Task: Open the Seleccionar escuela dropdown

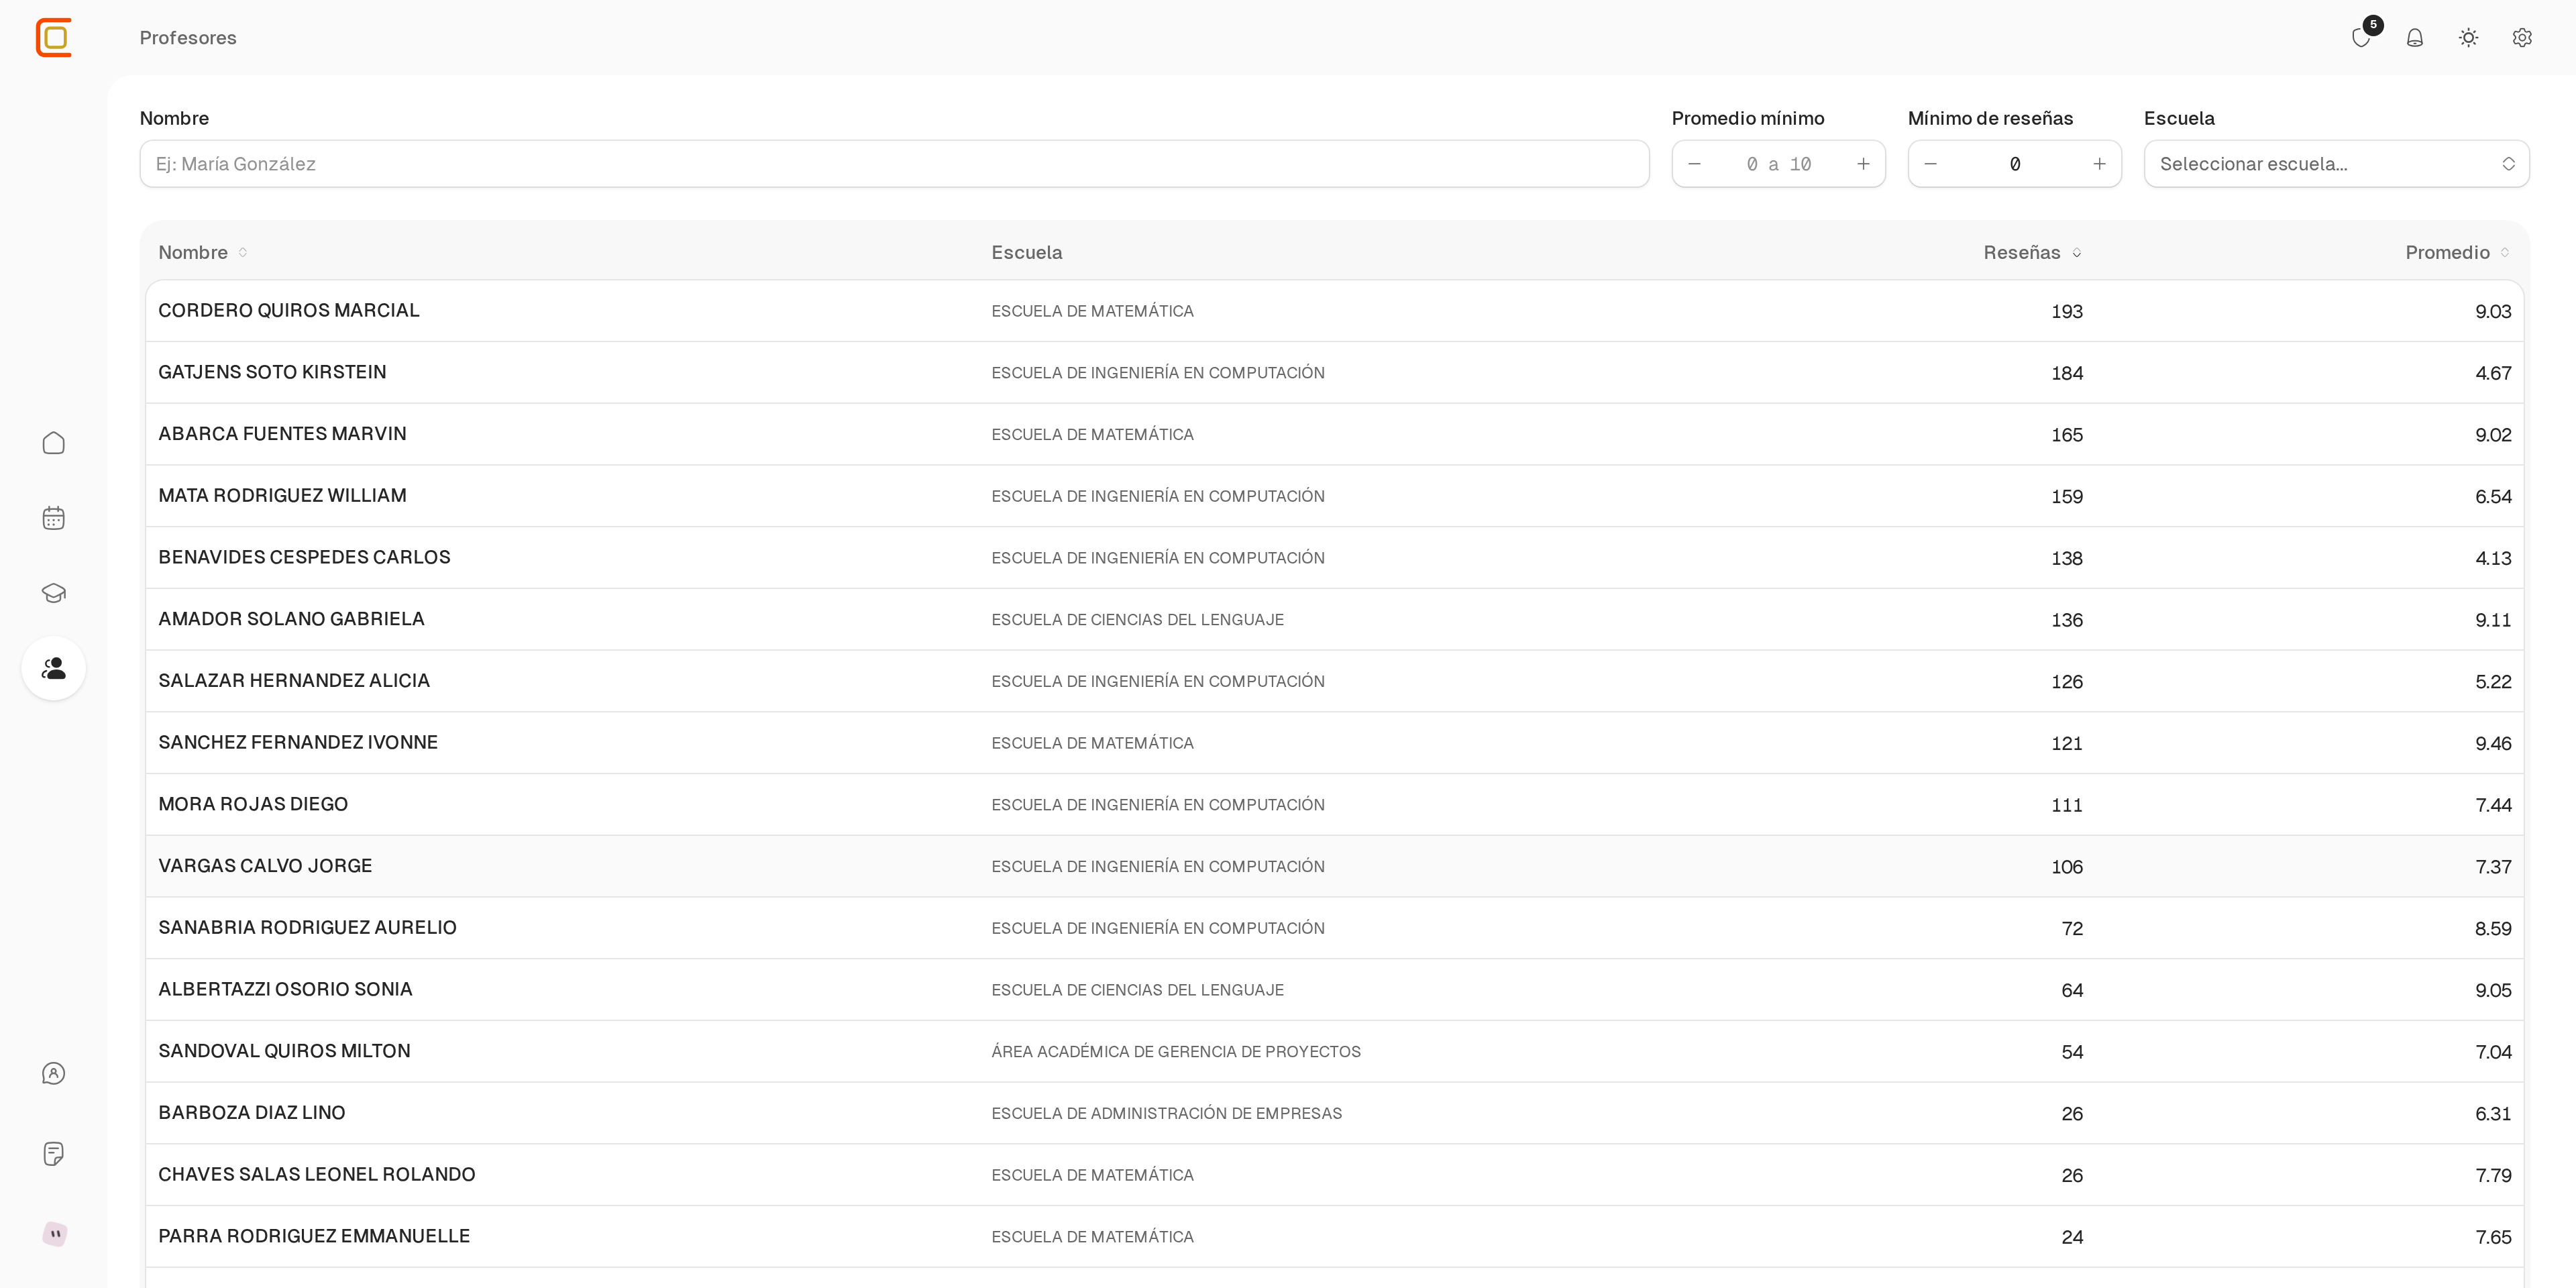Action: [x=2336, y=164]
